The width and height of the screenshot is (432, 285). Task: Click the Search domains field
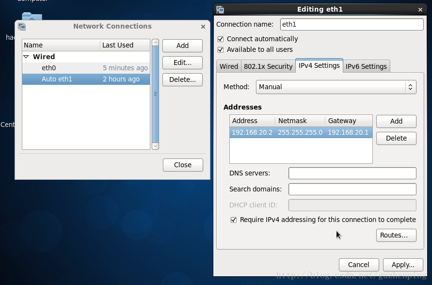[352, 189]
